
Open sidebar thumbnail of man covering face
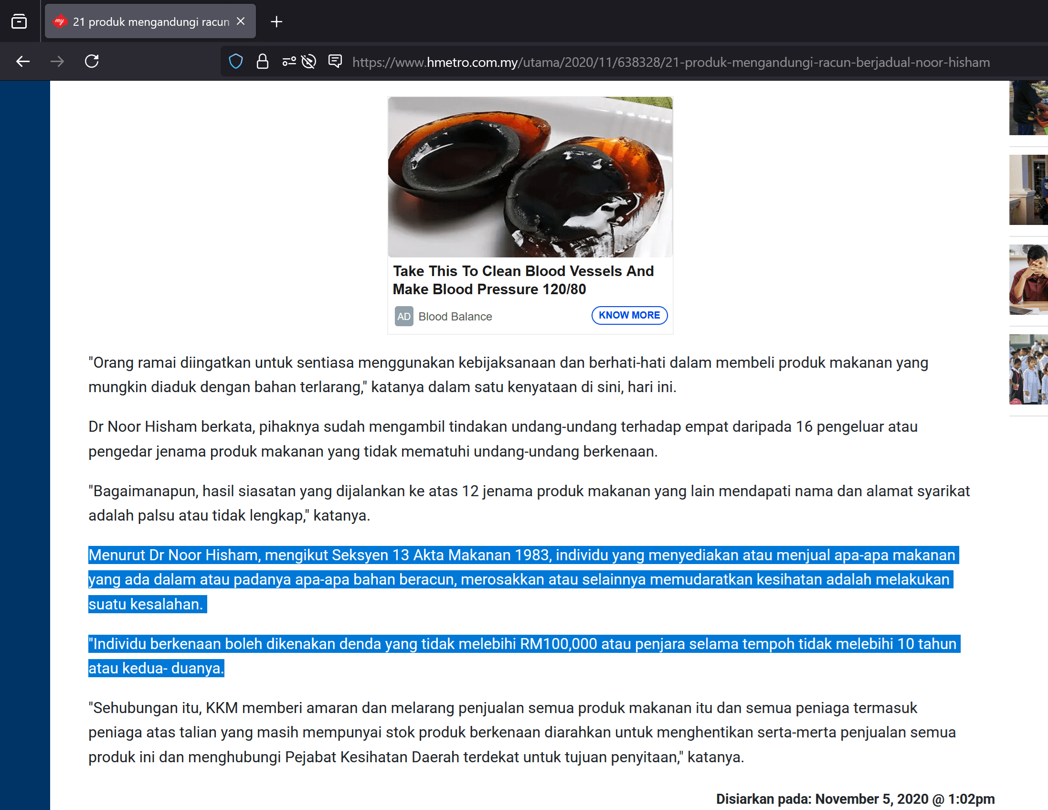tap(1028, 280)
